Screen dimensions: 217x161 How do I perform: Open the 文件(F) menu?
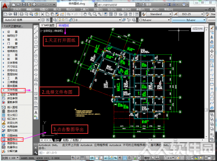click(17, 9)
